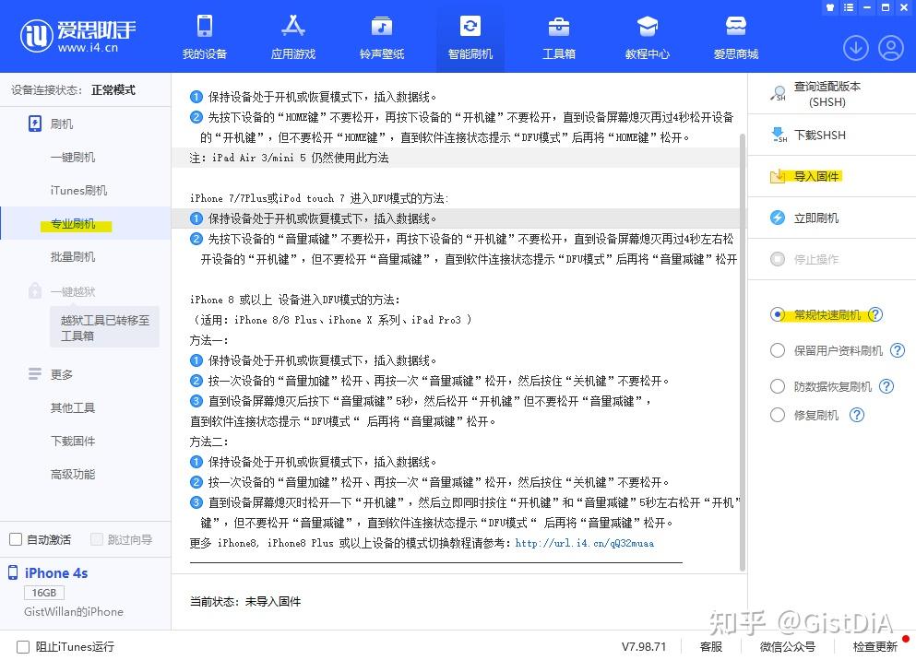Click the 导入固件 button
Screen dimensions: 916x660
(815, 176)
